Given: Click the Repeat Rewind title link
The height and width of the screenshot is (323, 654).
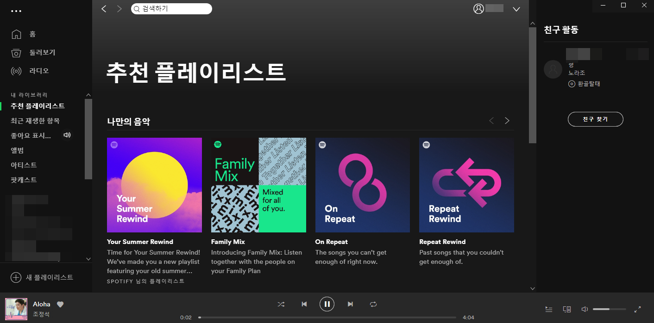Looking at the screenshot, I should (x=442, y=242).
